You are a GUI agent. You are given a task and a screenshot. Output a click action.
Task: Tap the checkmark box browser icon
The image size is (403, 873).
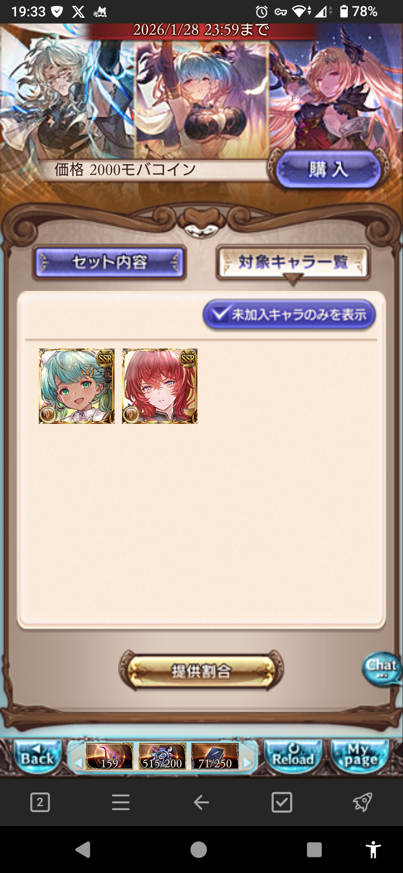[282, 802]
